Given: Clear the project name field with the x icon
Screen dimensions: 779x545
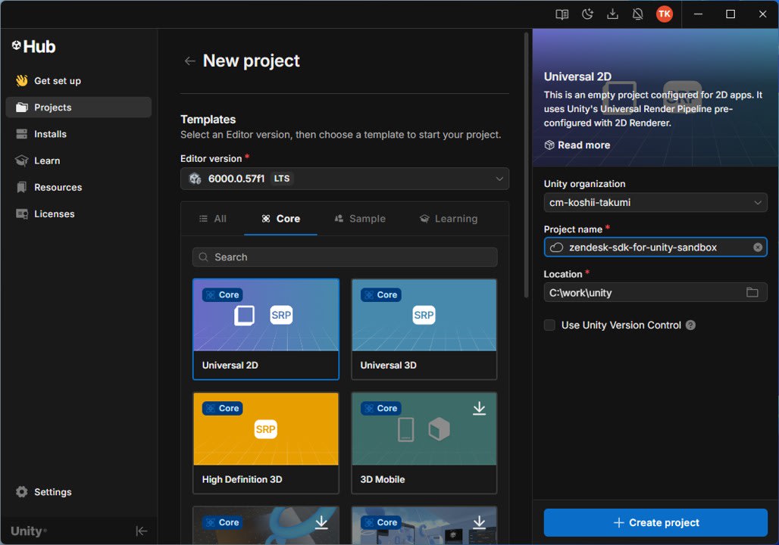Looking at the screenshot, I should pos(758,248).
